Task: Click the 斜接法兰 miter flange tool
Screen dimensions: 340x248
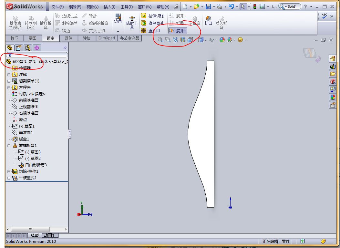Action: pos(66,23)
